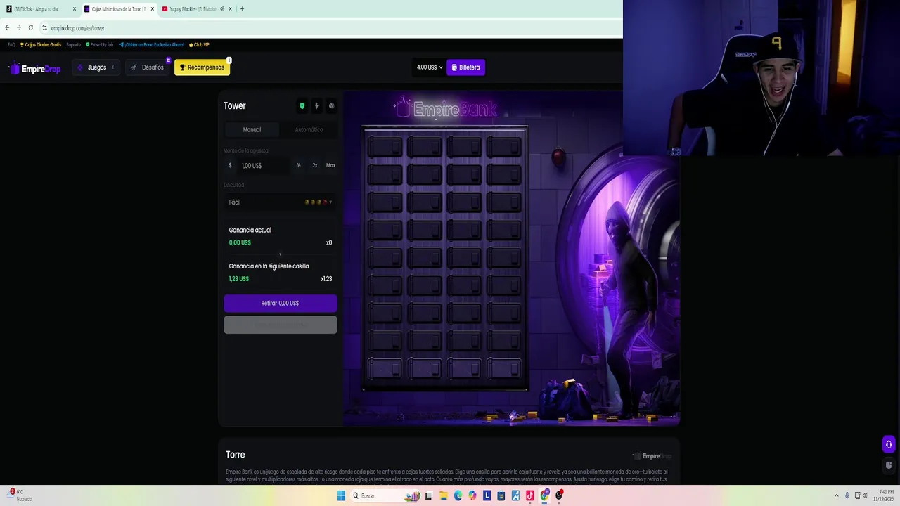Double the bet with 2x button

314,166
